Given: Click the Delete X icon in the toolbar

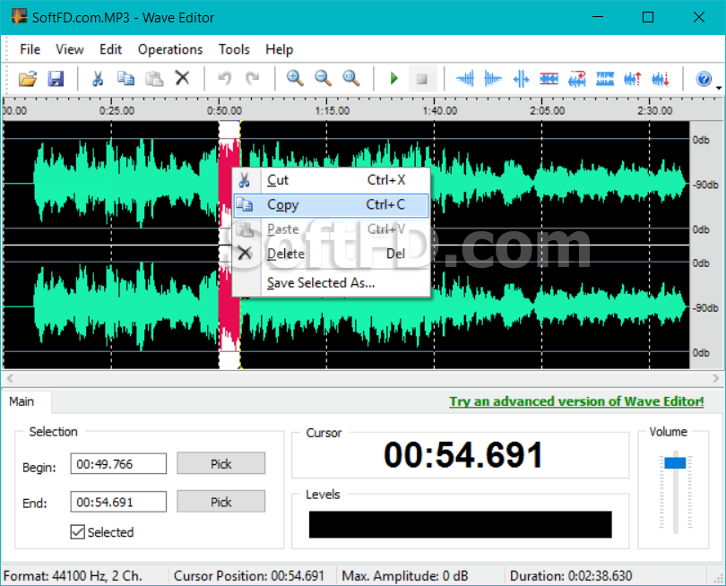Looking at the screenshot, I should click(x=183, y=78).
